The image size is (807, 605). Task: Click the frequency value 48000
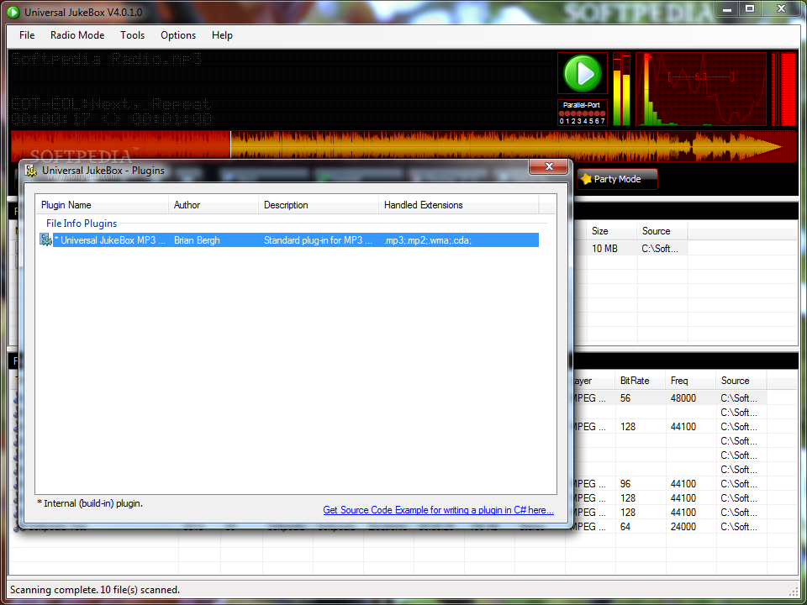click(683, 398)
